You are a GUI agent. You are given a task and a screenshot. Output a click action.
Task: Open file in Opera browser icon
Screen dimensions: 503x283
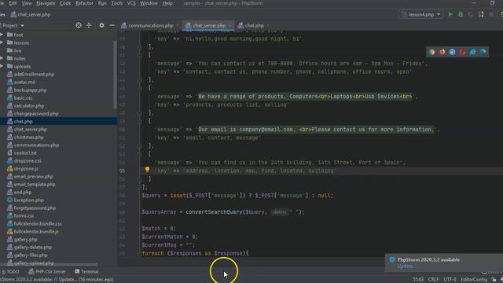(462, 52)
